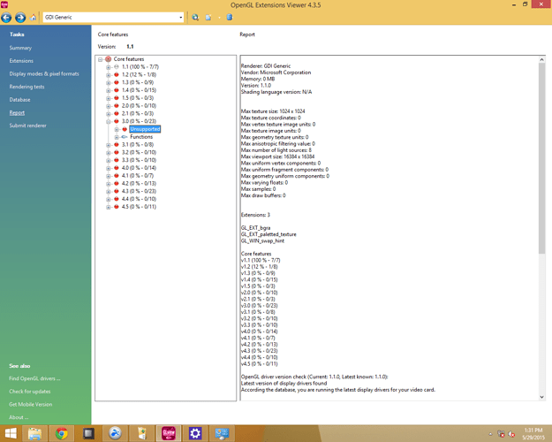The image size is (552, 442).
Task: Click arrow icon beside Functions item
Action: 125,137
